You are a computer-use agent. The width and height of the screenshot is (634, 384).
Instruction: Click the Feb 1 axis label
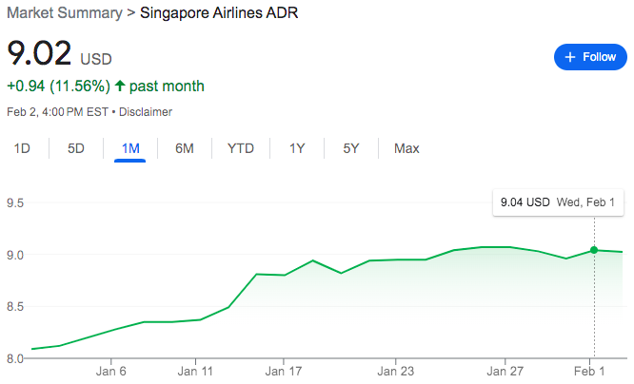click(x=589, y=371)
